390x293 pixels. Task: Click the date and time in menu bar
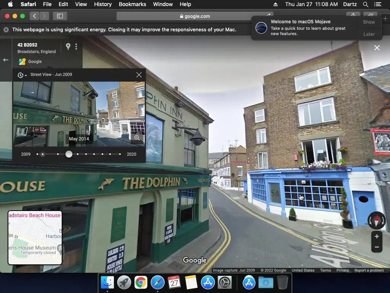(312, 4)
